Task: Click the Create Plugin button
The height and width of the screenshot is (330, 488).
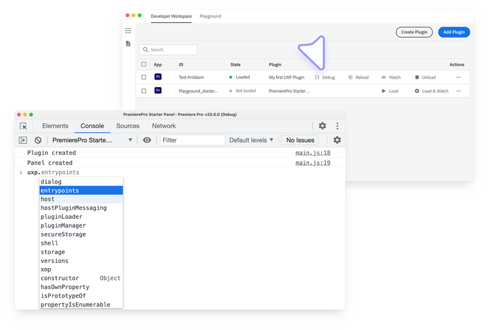Action: pos(414,32)
